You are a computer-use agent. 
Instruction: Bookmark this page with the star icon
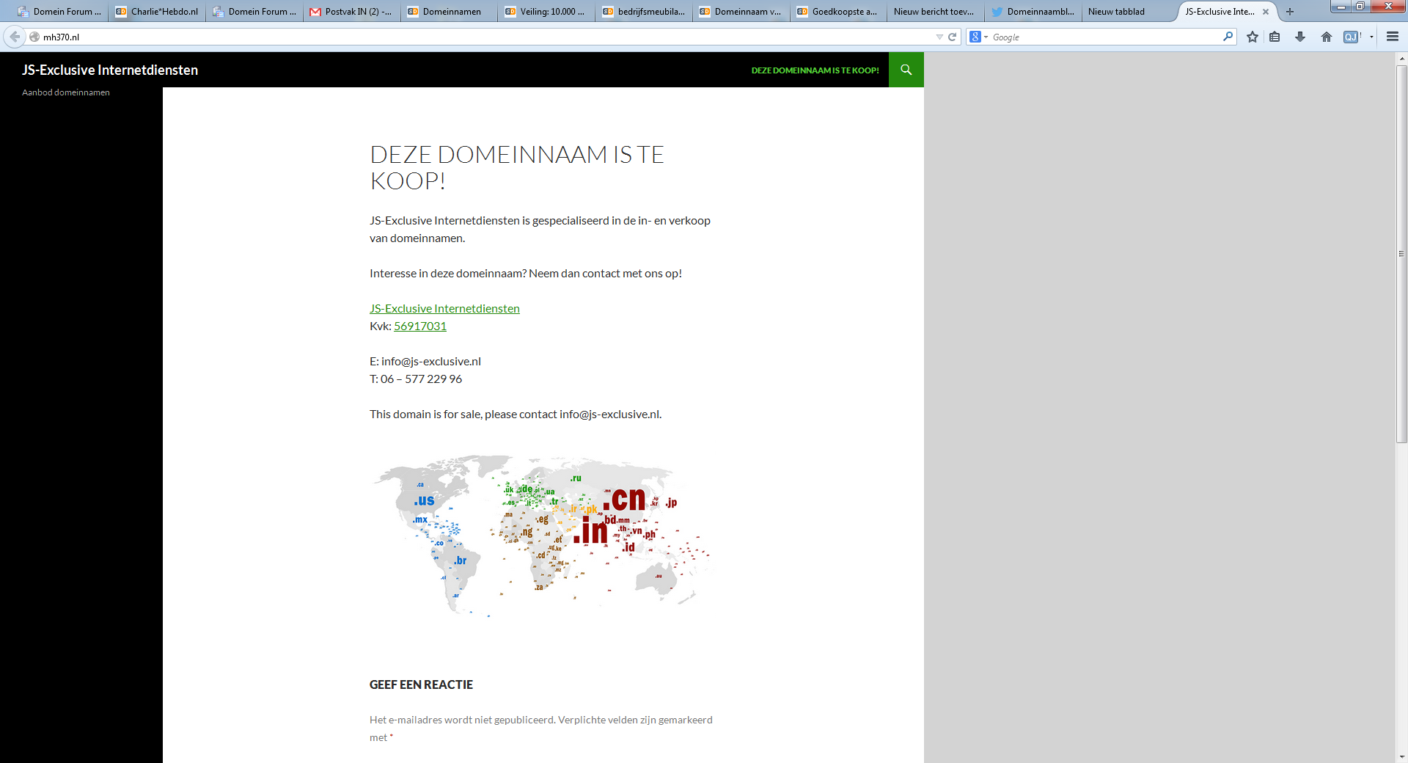[1253, 37]
